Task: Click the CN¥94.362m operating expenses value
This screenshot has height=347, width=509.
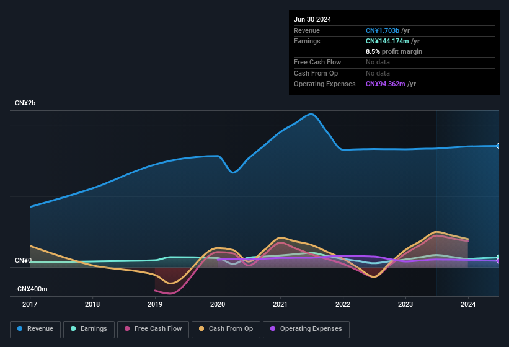Action: (386, 84)
